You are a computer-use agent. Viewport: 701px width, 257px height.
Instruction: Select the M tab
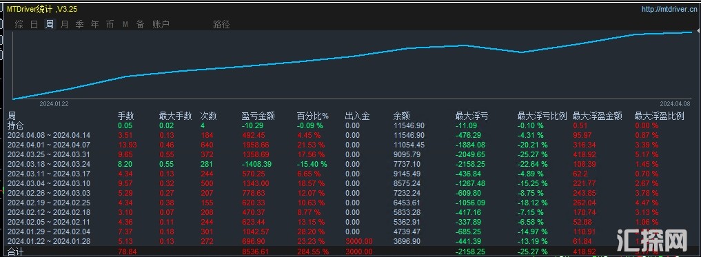click(x=125, y=24)
